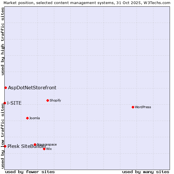The height and width of the screenshot is (174, 174).
Task: Select the Squarespace data point marker
Action: click(x=35, y=144)
